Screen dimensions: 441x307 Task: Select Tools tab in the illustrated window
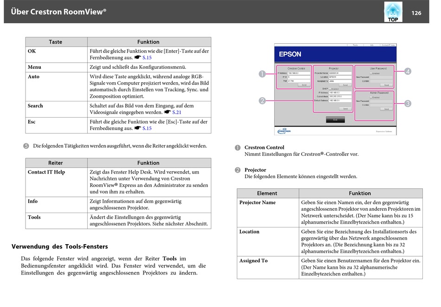coord(355,45)
